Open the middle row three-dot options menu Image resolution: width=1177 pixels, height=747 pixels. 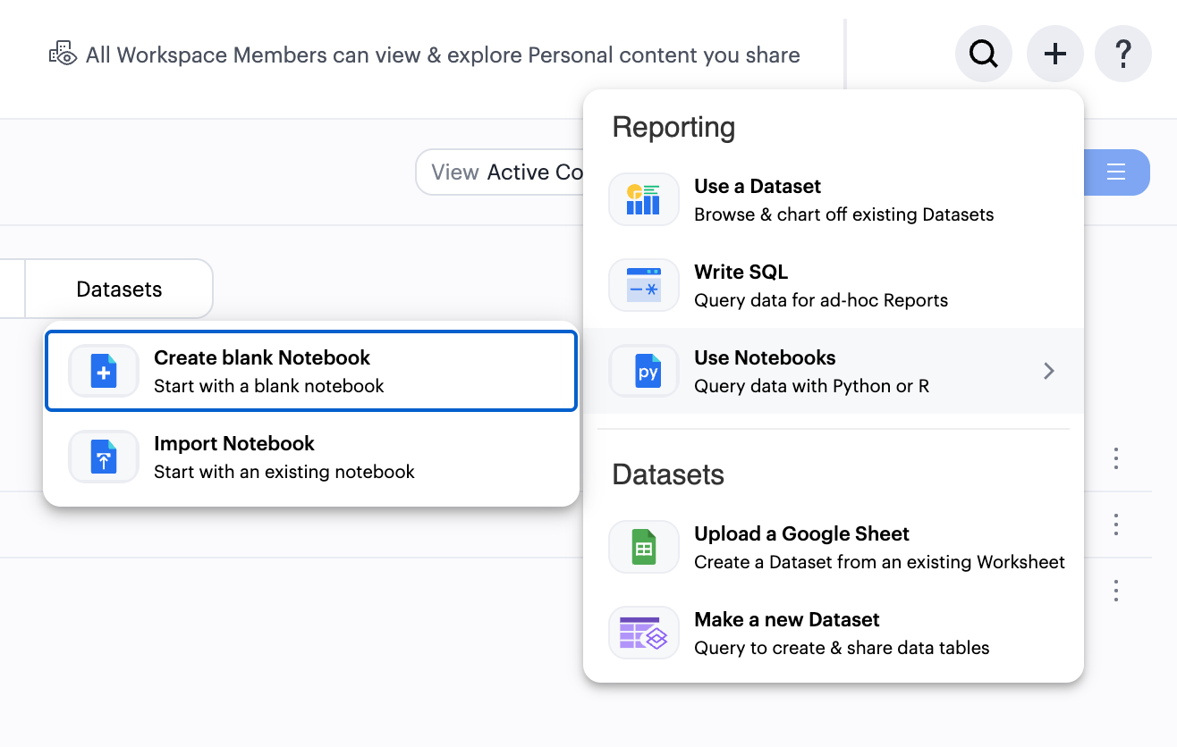tap(1115, 525)
